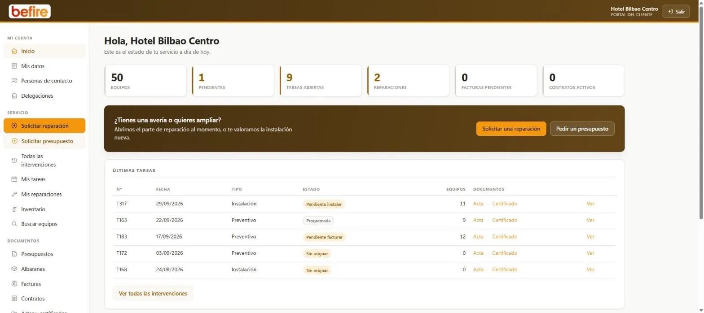The image size is (704, 313).
Task: Click Pedir un presupuesto button
Action: [x=582, y=129]
